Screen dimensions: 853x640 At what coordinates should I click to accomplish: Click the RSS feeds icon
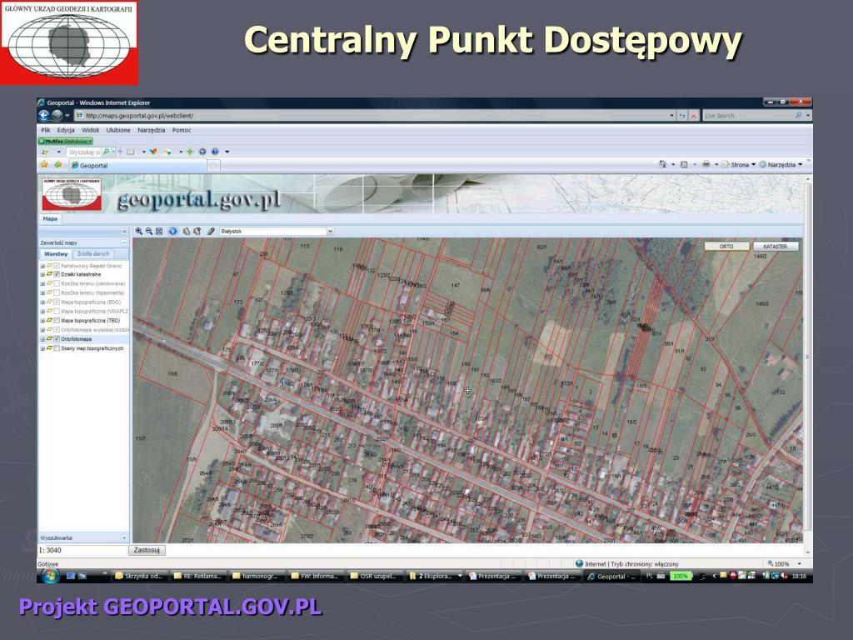685,164
